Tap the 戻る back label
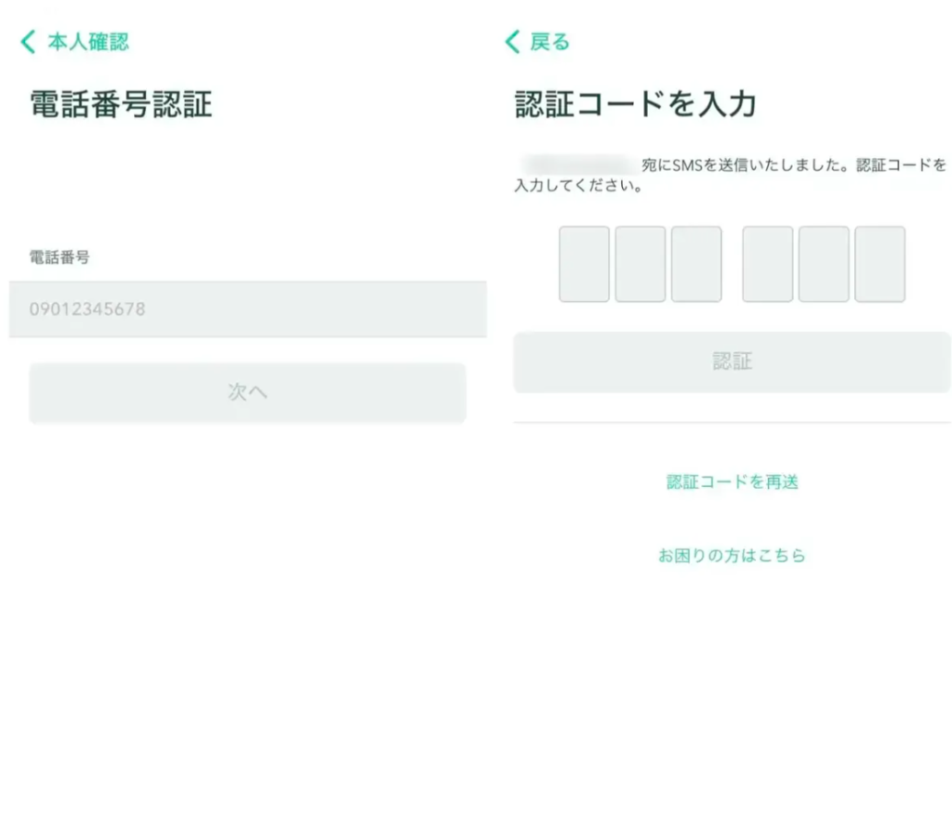The image size is (952, 828). coord(549,42)
